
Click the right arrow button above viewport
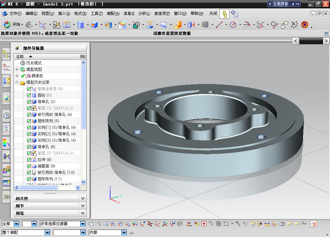coord(326,41)
